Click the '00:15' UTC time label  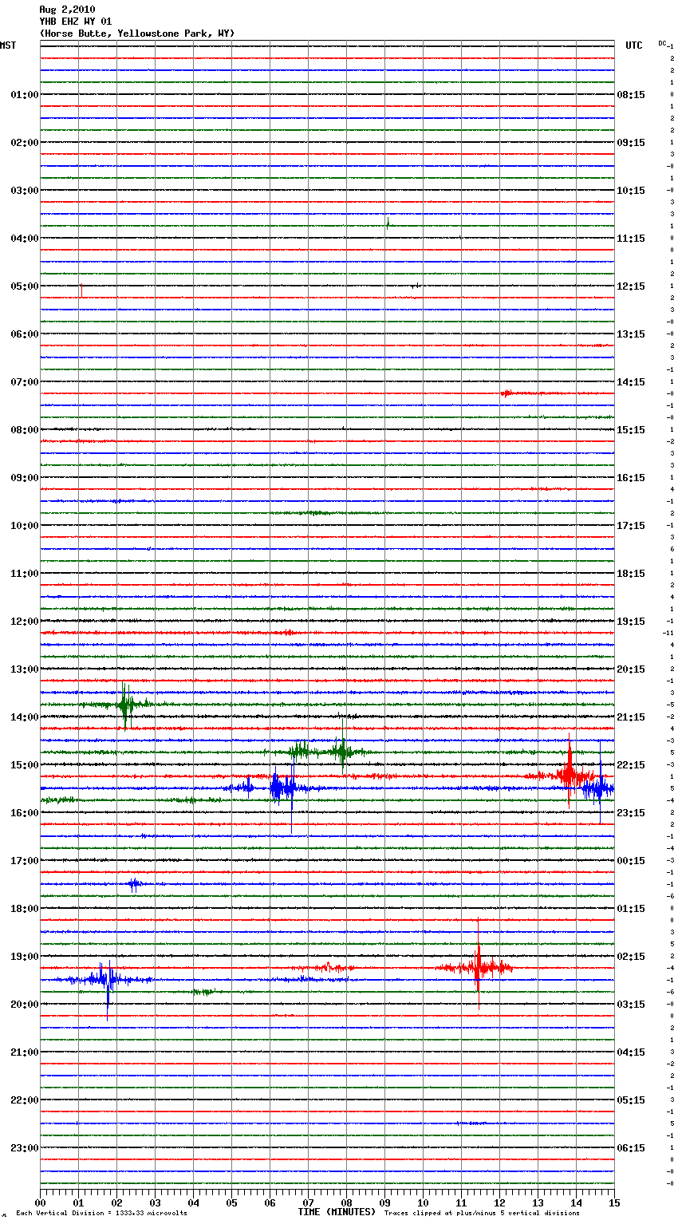click(631, 861)
